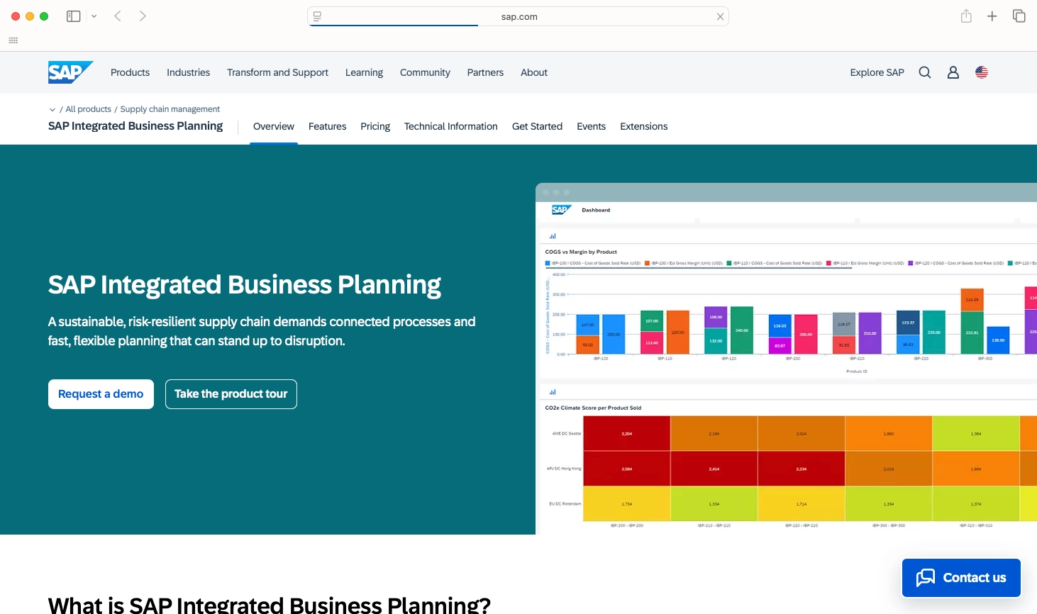The width and height of the screenshot is (1037, 614).
Task: Click the All products breadcrumb link
Action: click(x=88, y=109)
